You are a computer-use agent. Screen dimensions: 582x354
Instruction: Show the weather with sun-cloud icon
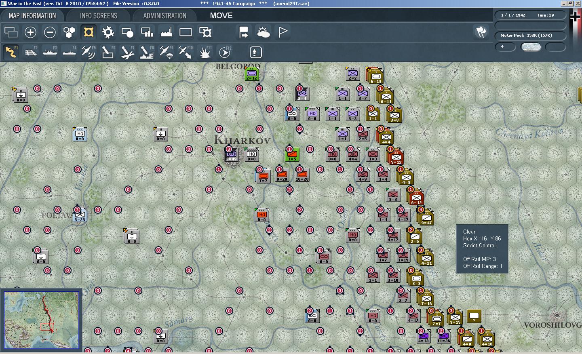point(263,32)
